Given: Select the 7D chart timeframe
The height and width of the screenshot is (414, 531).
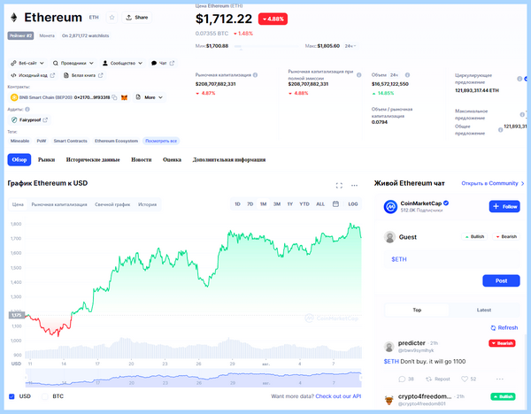Looking at the screenshot, I should (250, 204).
